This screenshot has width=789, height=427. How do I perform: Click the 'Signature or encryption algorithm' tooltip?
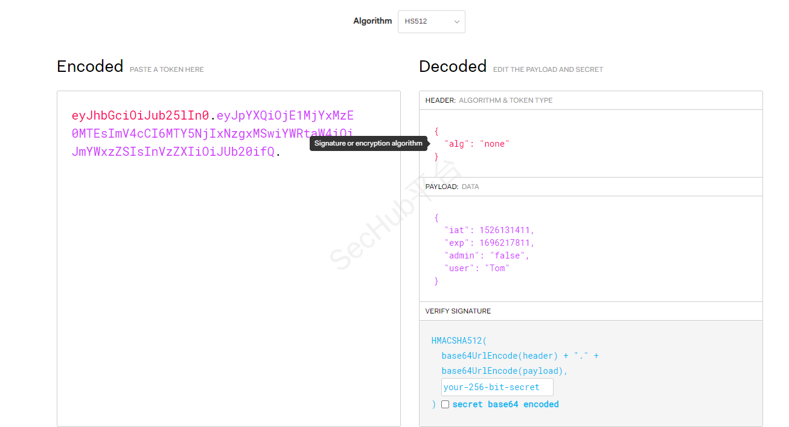click(x=368, y=143)
